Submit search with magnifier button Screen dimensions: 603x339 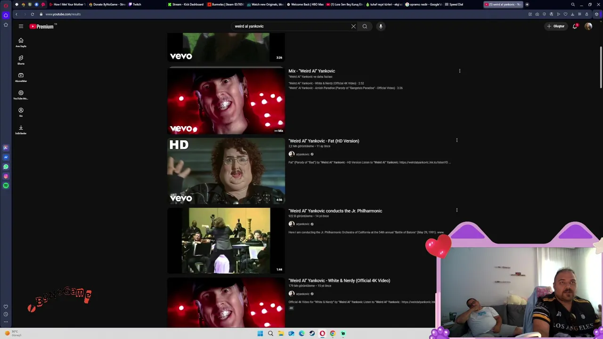click(x=365, y=26)
